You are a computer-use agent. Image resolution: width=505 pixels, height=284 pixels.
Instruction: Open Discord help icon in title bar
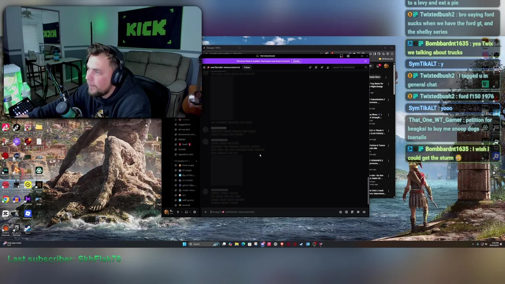348,56
